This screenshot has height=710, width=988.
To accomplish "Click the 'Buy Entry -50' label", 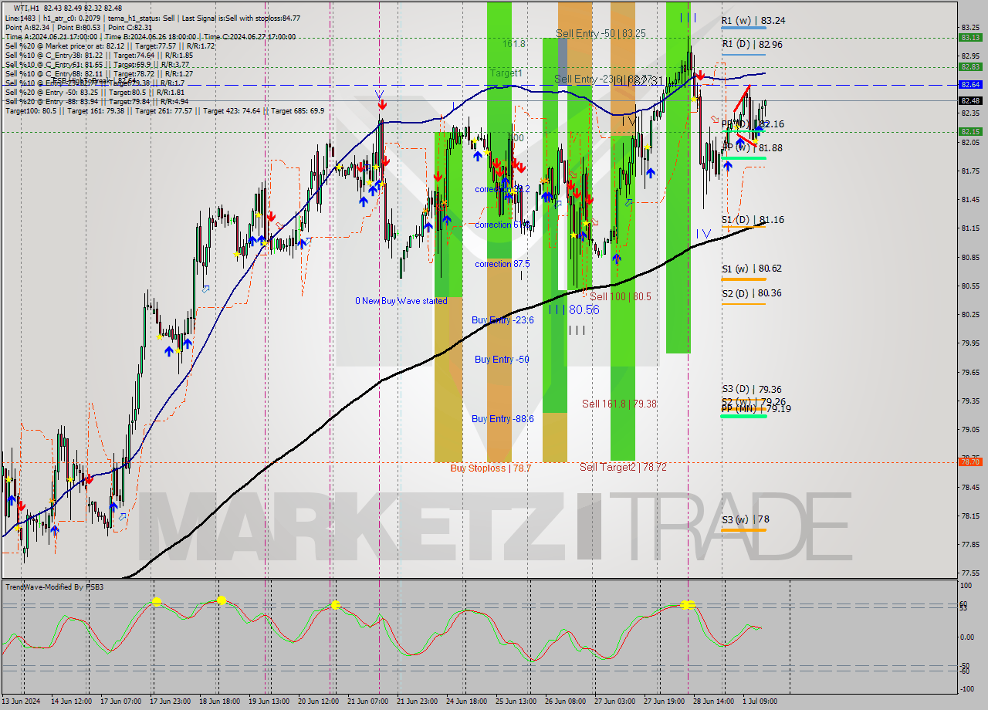I will point(502,360).
